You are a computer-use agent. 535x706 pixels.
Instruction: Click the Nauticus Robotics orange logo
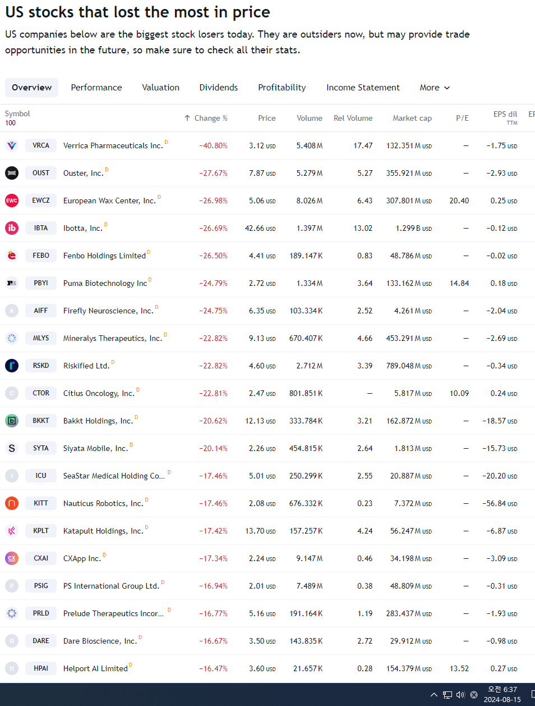coord(12,503)
